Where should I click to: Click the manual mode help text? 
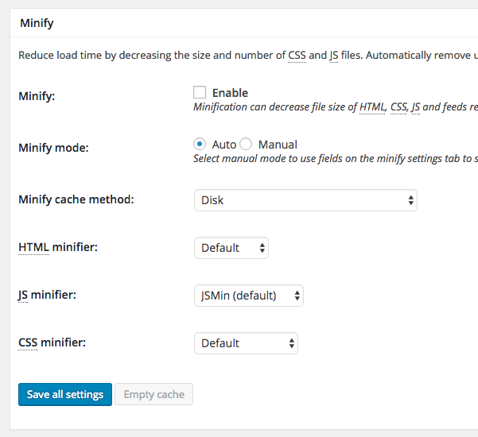(334, 159)
